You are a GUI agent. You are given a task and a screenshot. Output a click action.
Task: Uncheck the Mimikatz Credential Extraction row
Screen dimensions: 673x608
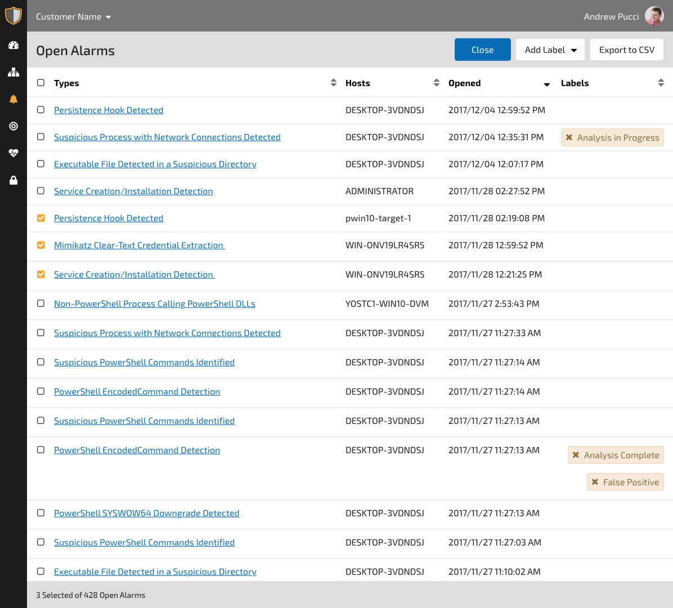(x=41, y=245)
